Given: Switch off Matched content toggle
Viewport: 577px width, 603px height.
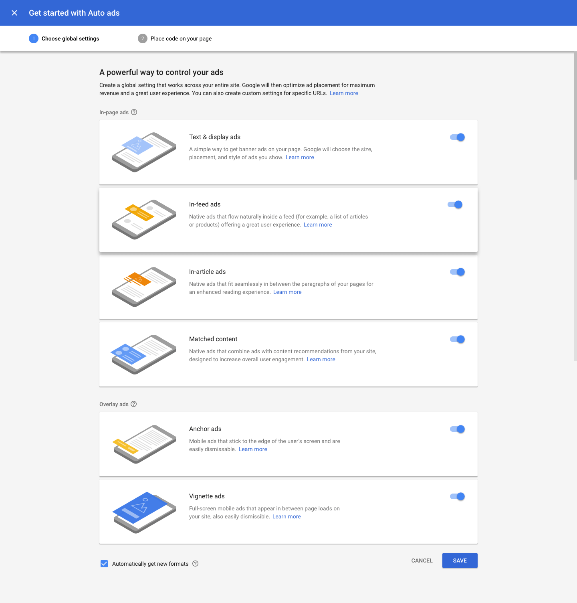Looking at the screenshot, I should click(457, 339).
